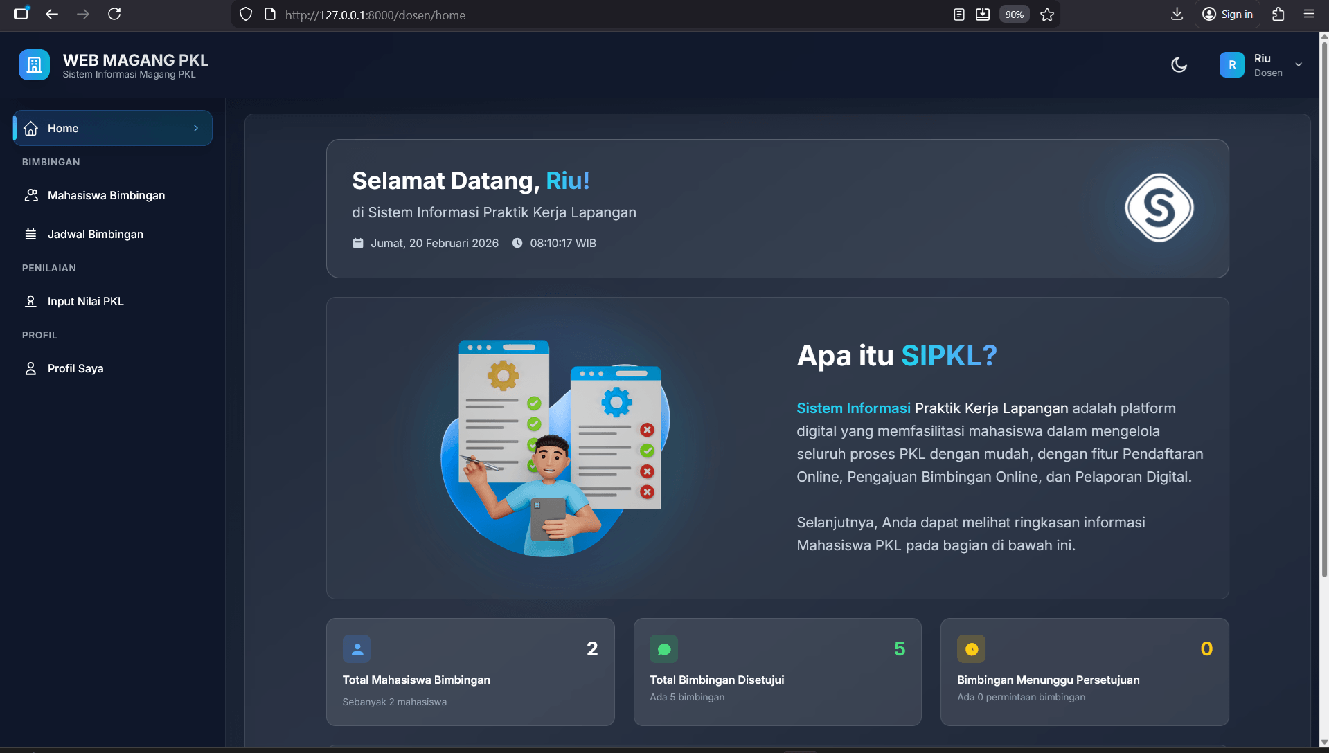Click the clock icon beside the time
The width and height of the screenshot is (1329, 753).
[517, 243]
